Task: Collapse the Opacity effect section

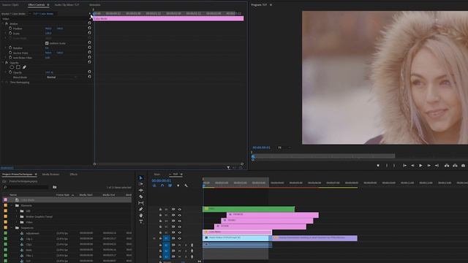Action: click(x=3, y=63)
